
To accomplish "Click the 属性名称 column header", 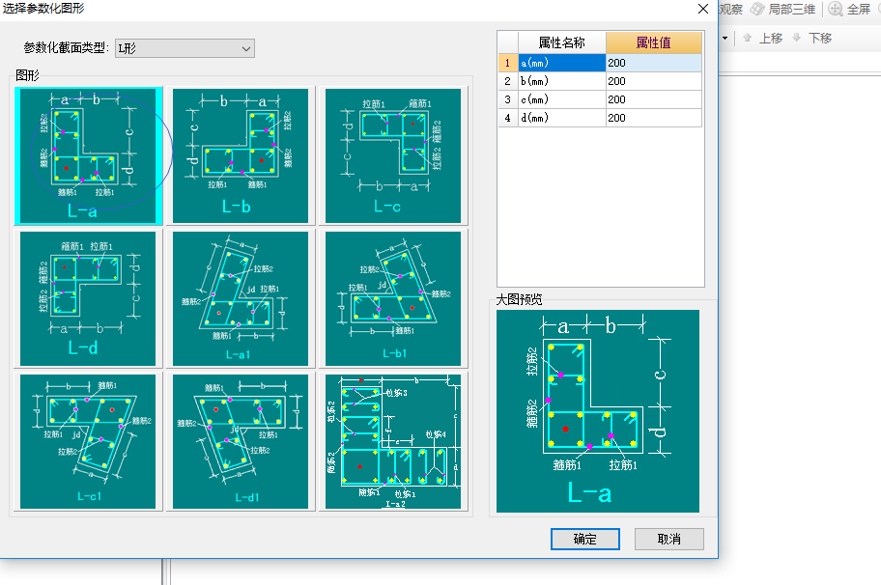I will pyautogui.click(x=562, y=42).
